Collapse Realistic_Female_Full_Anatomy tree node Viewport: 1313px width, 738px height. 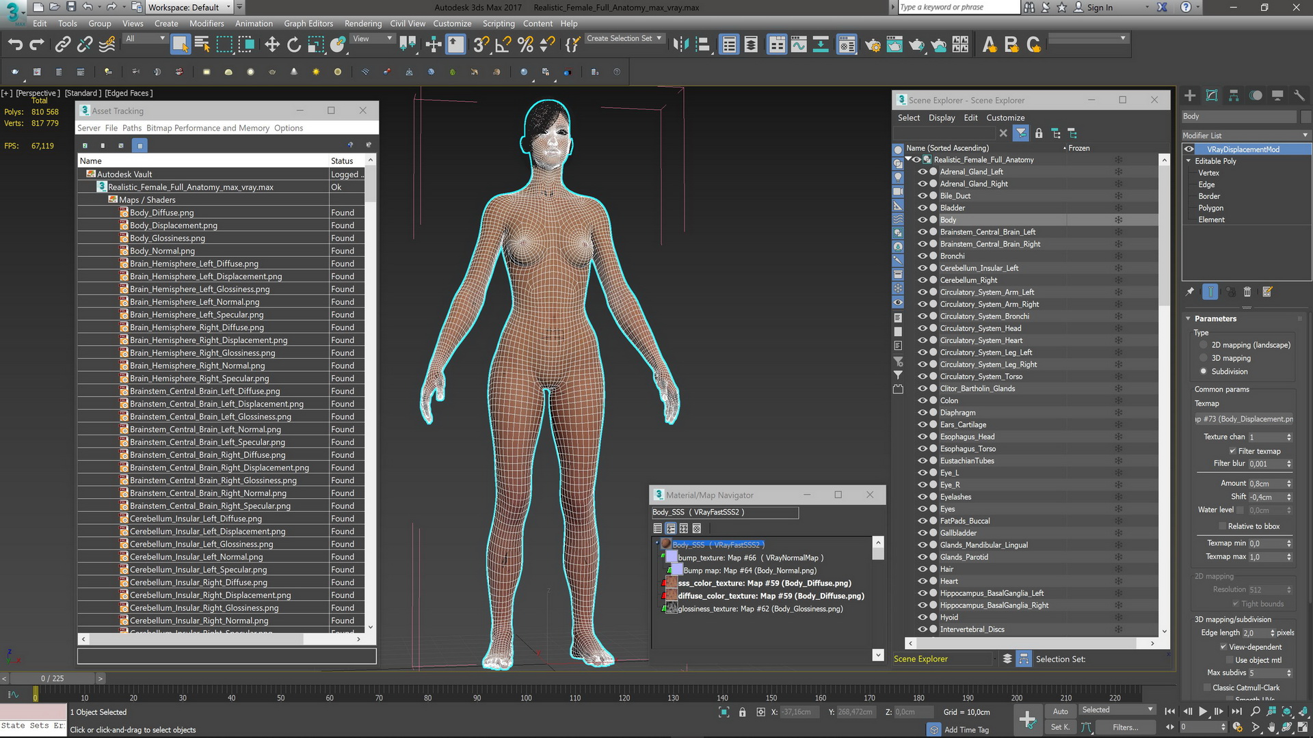(x=908, y=159)
